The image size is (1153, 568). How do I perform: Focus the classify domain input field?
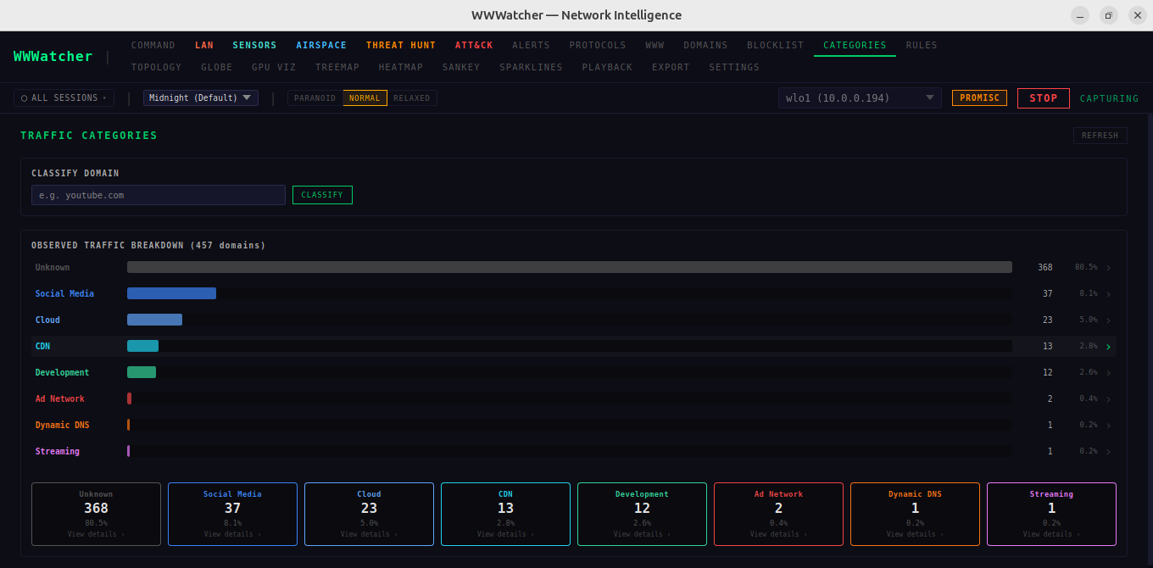[x=159, y=195]
